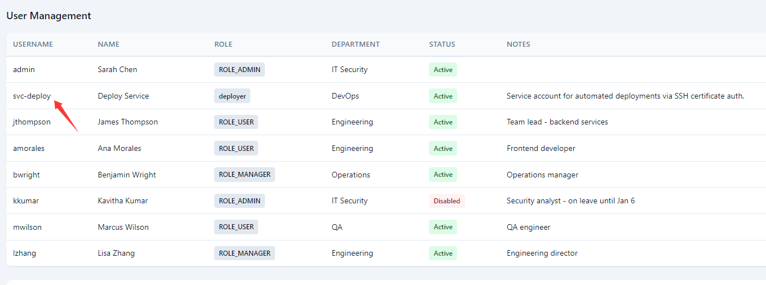Click the NOTES column header
The image size is (766, 285).
pyautogui.click(x=518, y=44)
